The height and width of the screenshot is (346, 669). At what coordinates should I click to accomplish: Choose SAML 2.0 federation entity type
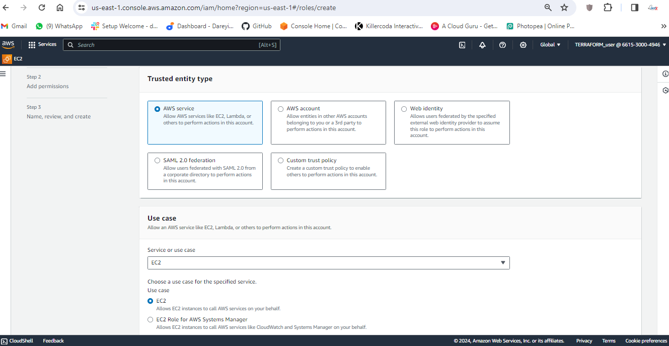pos(158,161)
